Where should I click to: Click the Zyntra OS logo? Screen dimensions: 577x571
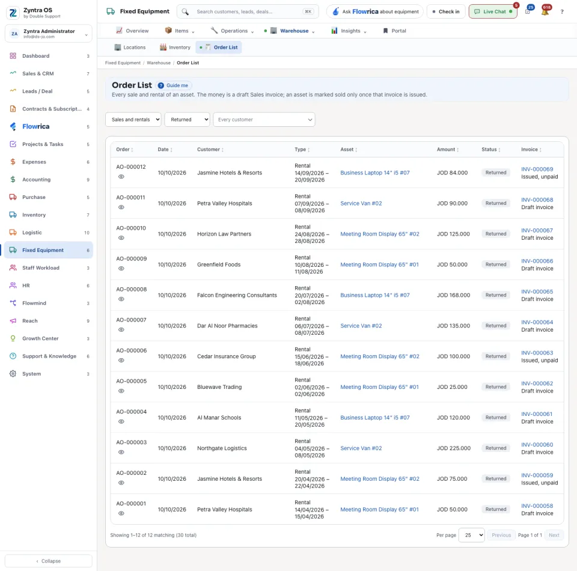pyautogui.click(x=13, y=13)
